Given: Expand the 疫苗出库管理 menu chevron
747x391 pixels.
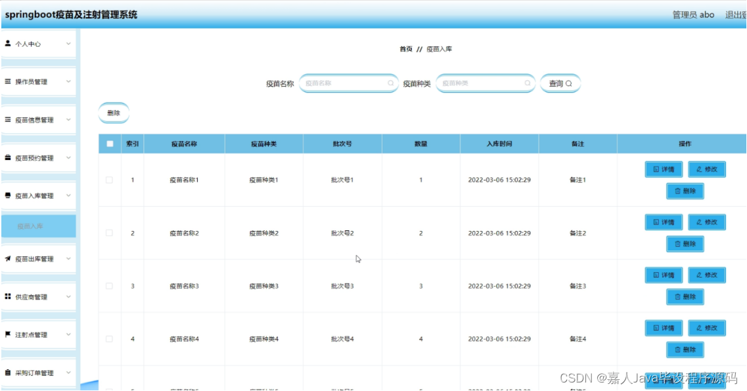Looking at the screenshot, I should (68, 258).
